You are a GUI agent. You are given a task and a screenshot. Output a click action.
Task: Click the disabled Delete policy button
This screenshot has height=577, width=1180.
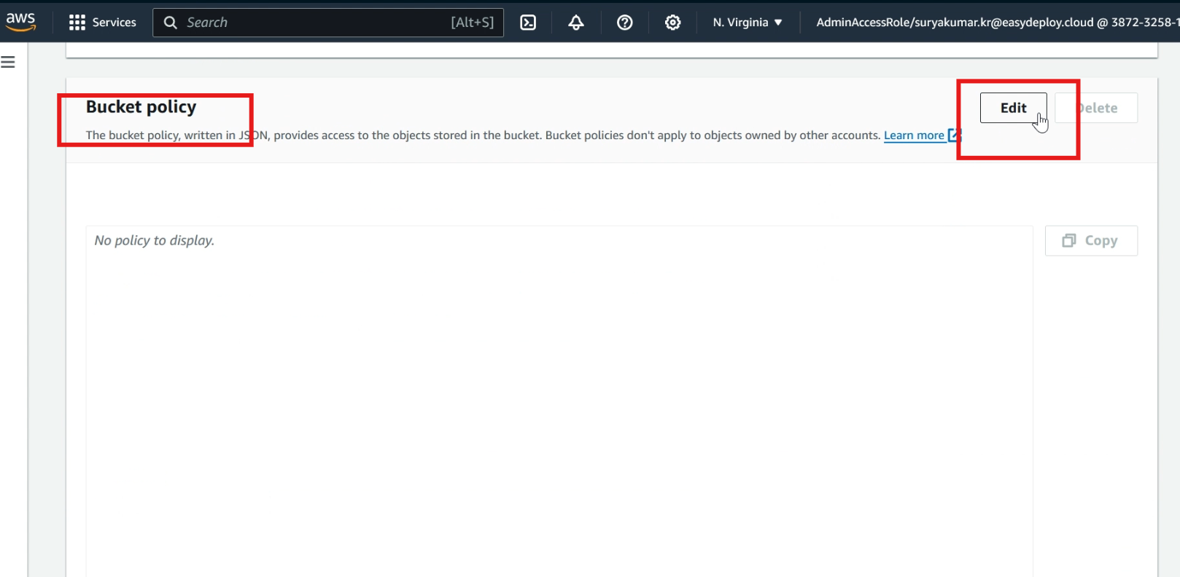[1096, 108]
